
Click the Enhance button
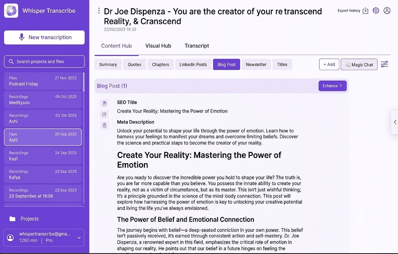332,86
